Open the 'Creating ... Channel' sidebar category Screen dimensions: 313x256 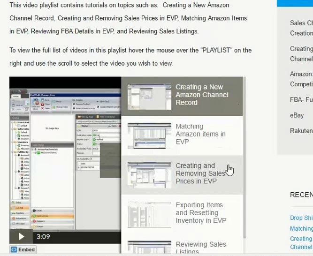pyautogui.click(x=301, y=53)
